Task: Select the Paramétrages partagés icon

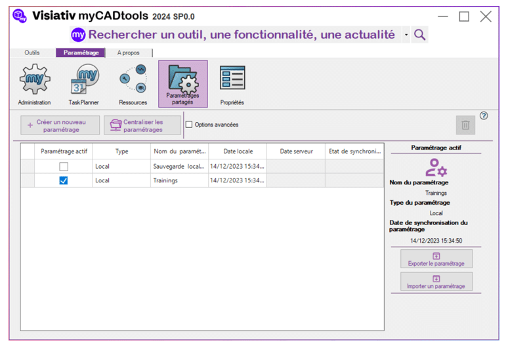Action: (183, 83)
